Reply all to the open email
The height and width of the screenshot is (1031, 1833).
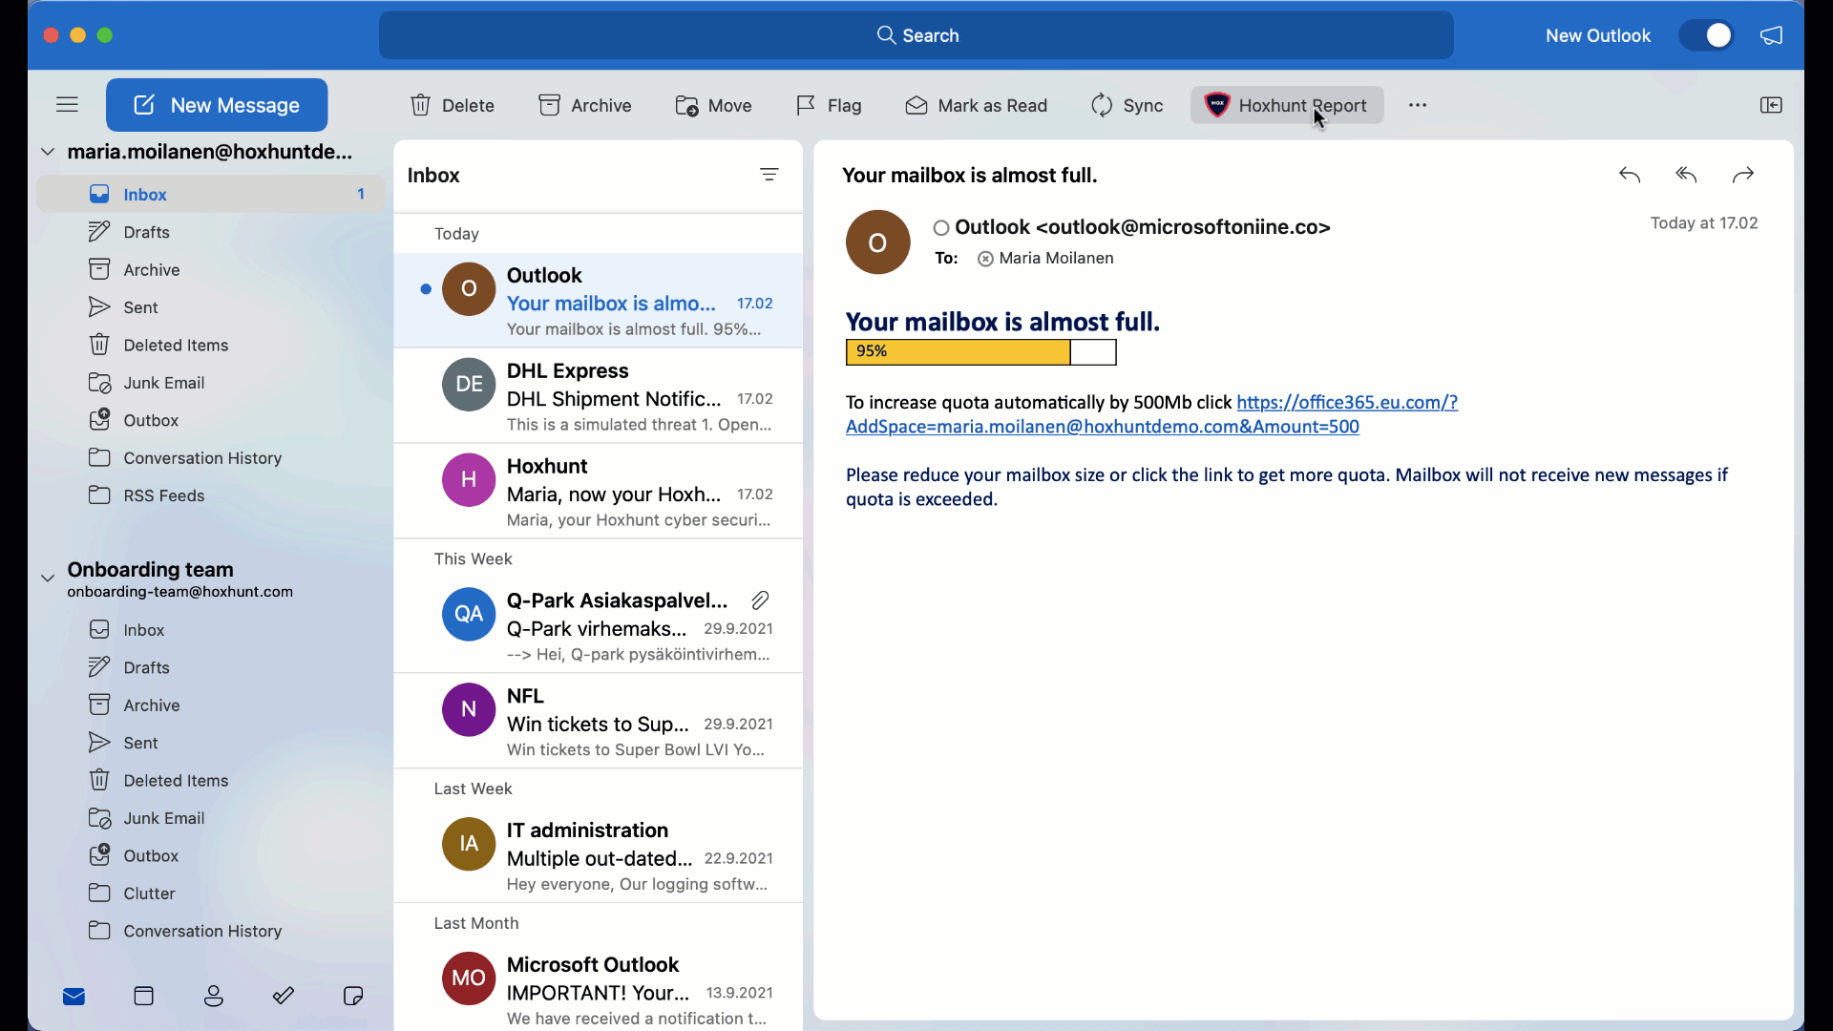(1686, 175)
